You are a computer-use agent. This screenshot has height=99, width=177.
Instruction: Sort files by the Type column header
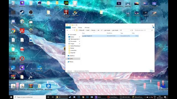tap(122, 33)
